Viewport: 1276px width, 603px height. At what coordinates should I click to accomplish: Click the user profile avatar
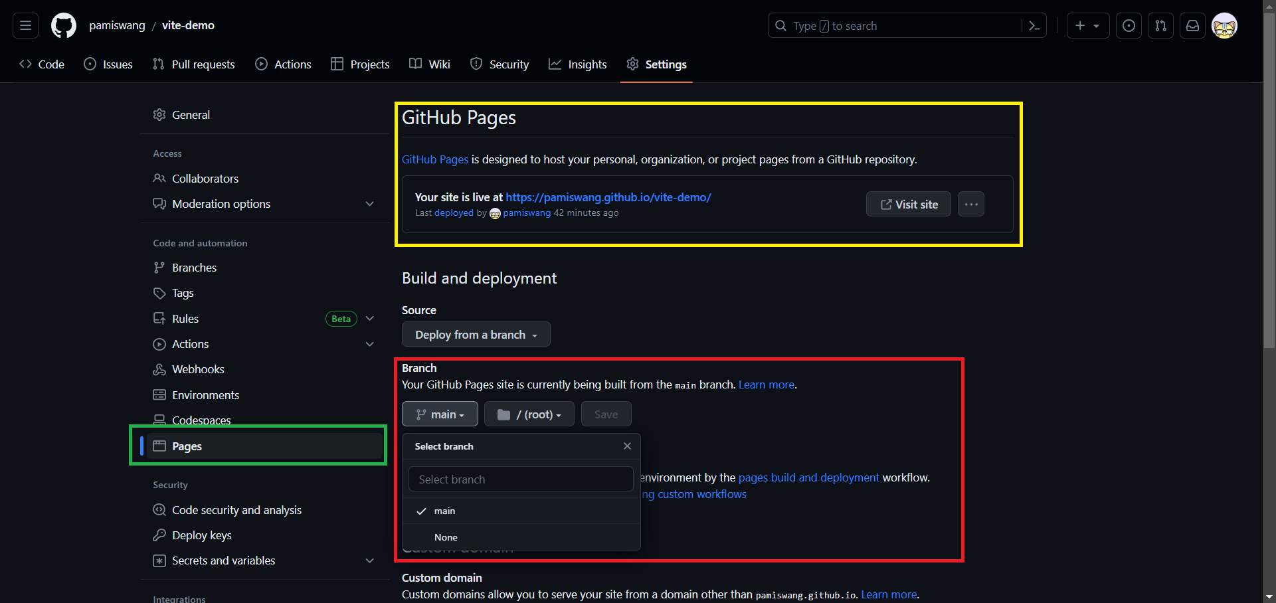[1224, 26]
